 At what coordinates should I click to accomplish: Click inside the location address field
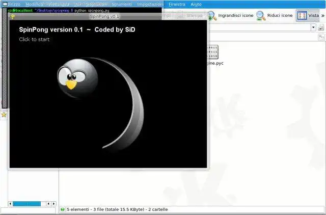pos(260,28)
